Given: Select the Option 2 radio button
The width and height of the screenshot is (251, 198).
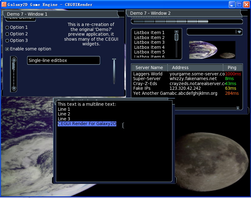Looking at the screenshot, I should tap(7, 34).
